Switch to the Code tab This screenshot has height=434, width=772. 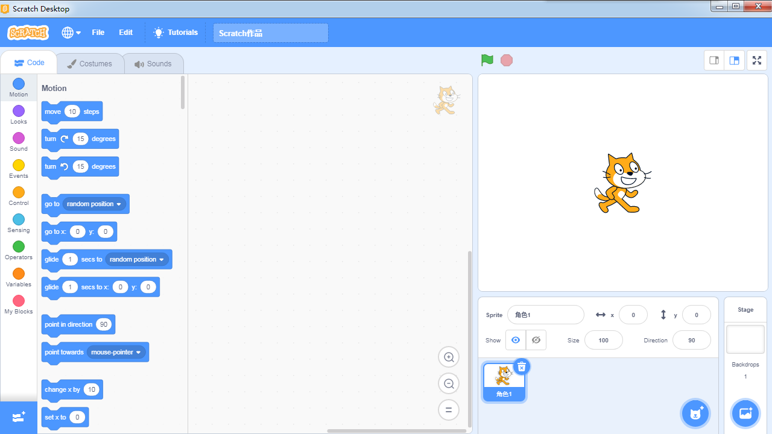tap(29, 63)
